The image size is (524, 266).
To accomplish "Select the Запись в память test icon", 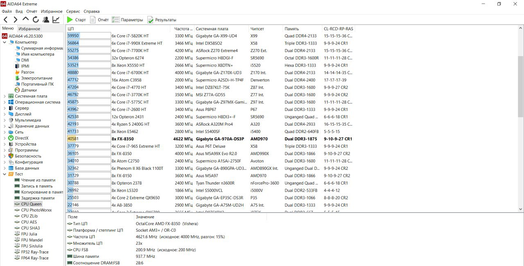I will click(x=17, y=186).
